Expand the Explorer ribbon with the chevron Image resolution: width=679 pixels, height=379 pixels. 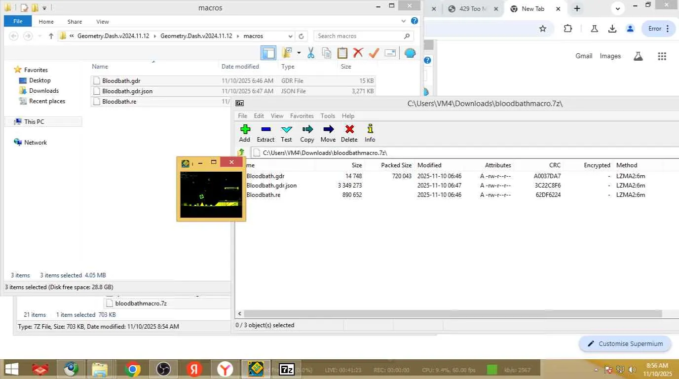click(404, 21)
